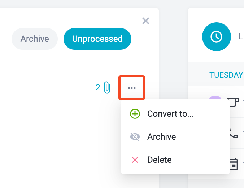Viewport: 244px width, 188px height.
Task: Switch to the Archive filter pill
Action: (x=35, y=39)
